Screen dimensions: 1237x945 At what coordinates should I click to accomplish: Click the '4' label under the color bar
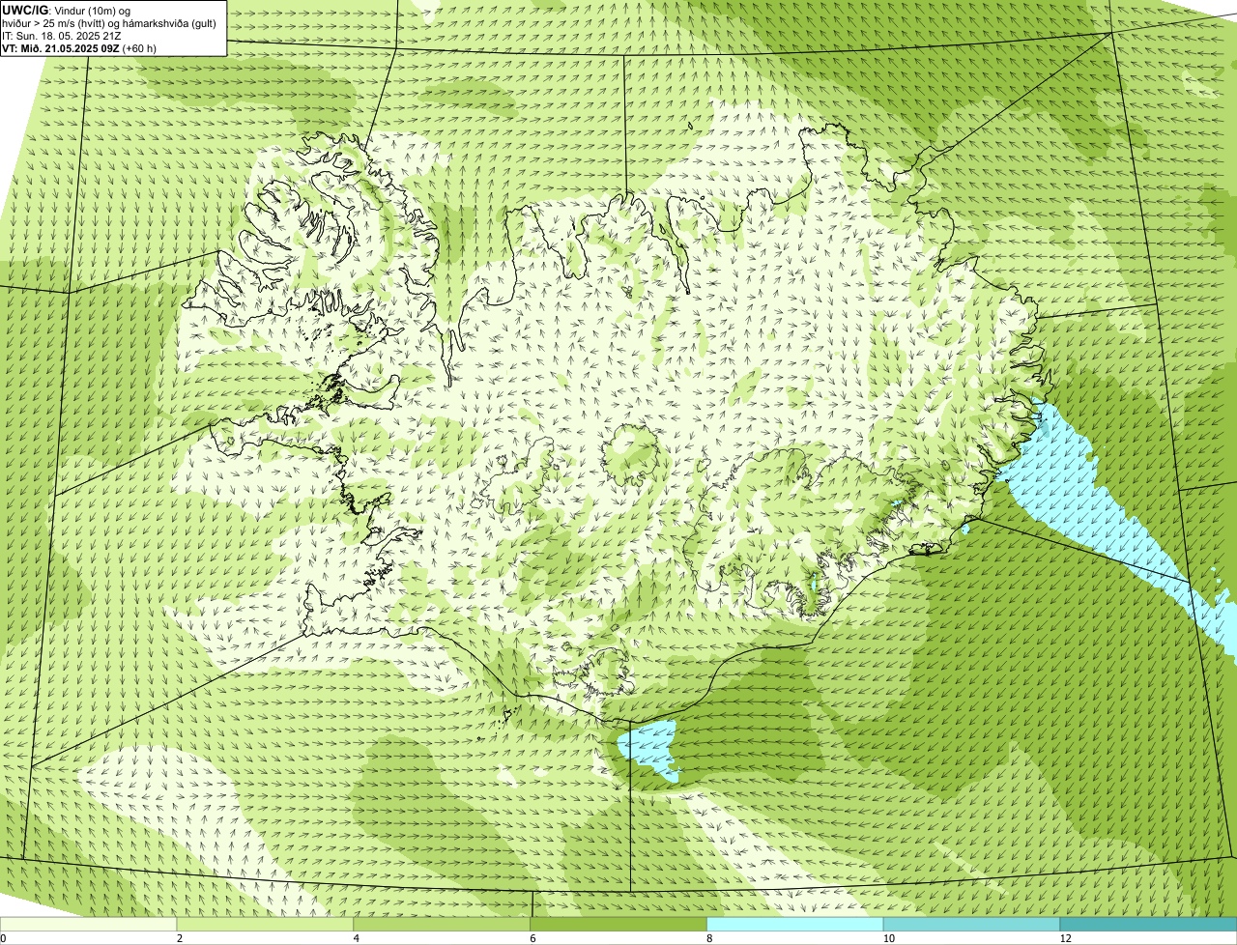coord(357,938)
